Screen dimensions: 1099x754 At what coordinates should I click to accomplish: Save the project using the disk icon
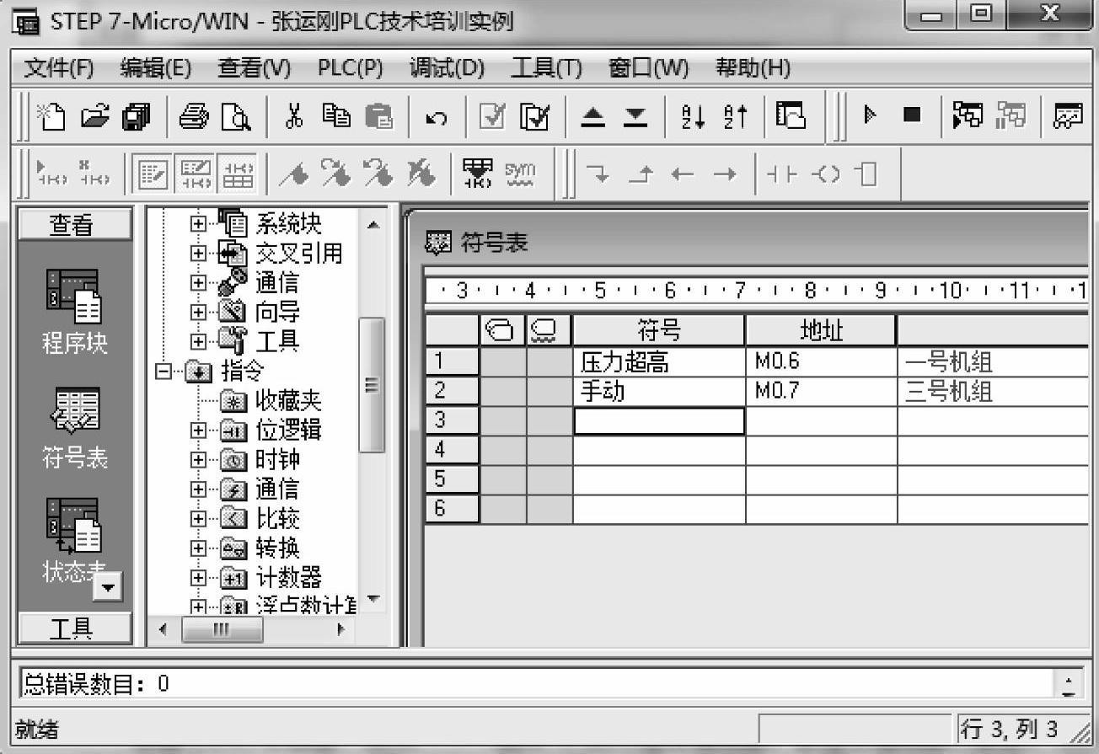click(x=135, y=115)
